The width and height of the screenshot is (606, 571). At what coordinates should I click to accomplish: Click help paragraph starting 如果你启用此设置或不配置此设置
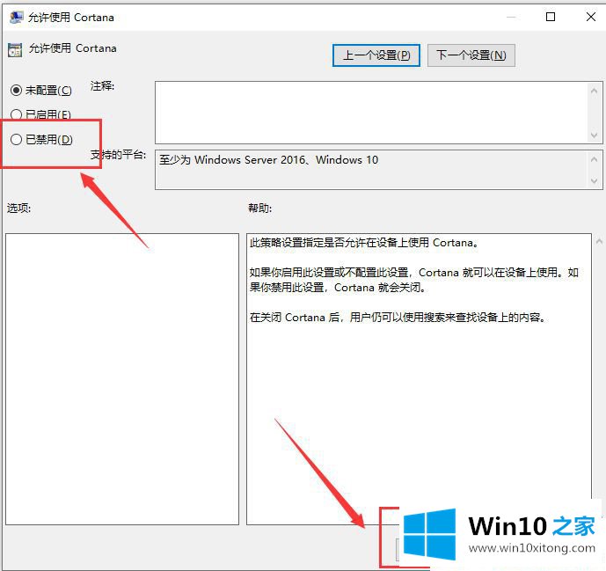point(414,280)
